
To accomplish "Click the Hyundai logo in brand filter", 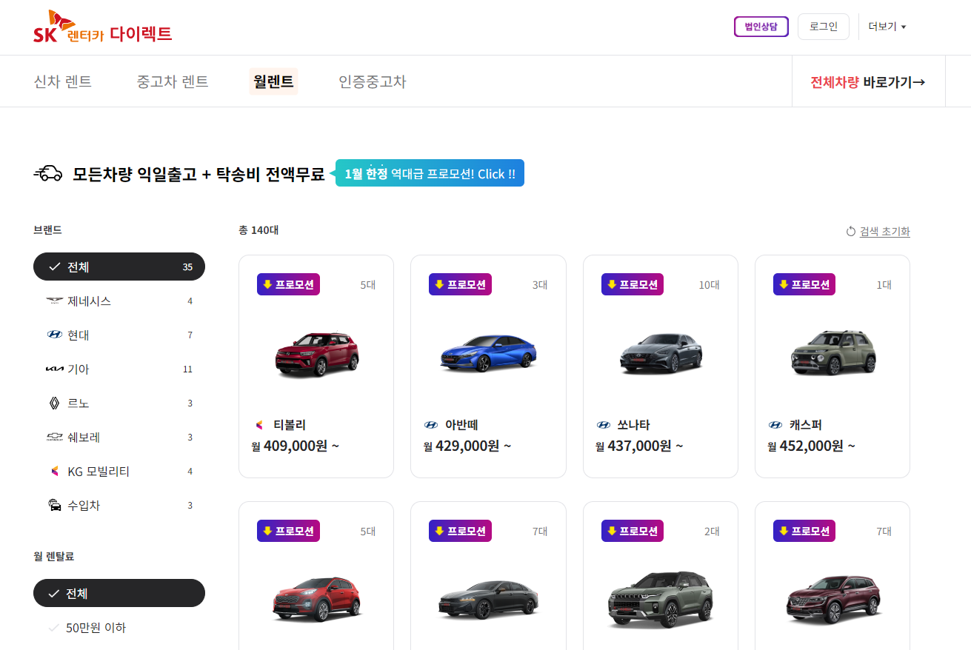I will (x=55, y=335).
